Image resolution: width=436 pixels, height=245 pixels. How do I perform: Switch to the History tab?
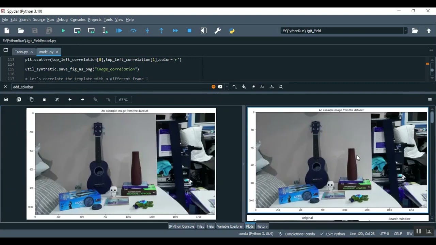[262, 226]
